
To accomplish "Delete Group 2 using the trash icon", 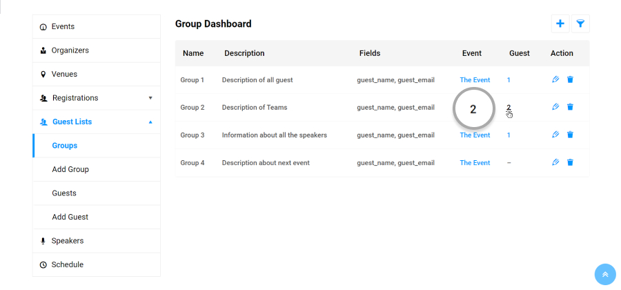I will (570, 107).
